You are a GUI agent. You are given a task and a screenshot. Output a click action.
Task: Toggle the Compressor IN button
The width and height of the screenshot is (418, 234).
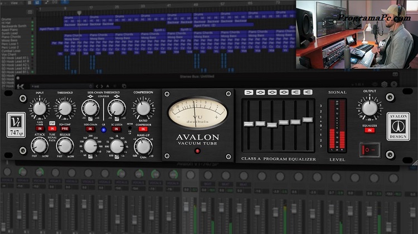point(143,130)
